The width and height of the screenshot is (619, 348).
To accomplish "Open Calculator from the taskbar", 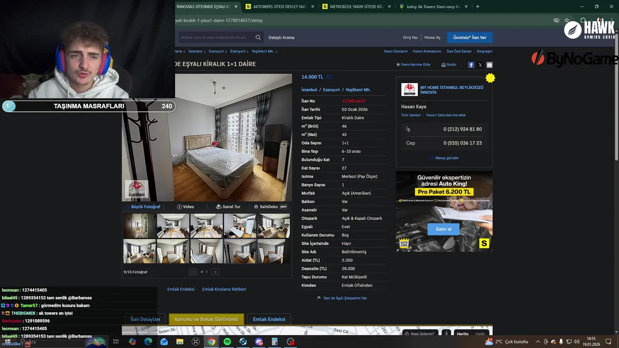I will 275,342.
